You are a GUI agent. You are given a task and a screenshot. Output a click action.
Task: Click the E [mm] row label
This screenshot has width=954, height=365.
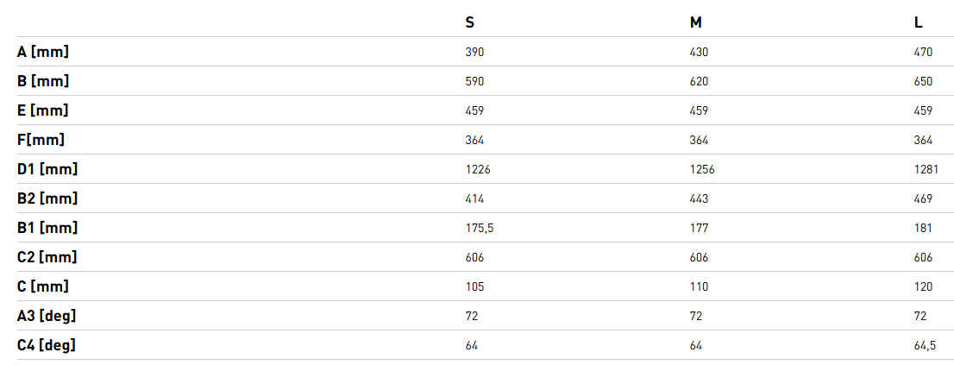(x=42, y=110)
